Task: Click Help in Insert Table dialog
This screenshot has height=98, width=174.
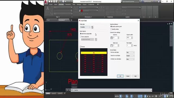Action: pyautogui.click(x=135, y=76)
